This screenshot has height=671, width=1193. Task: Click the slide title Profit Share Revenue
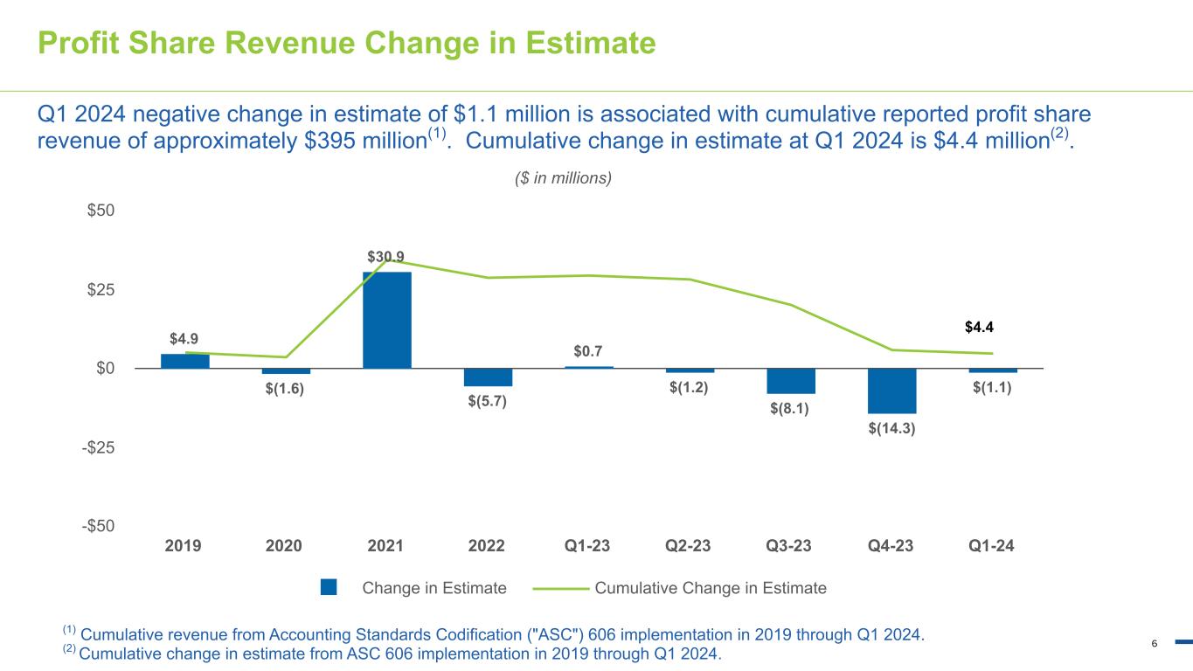tap(346, 43)
